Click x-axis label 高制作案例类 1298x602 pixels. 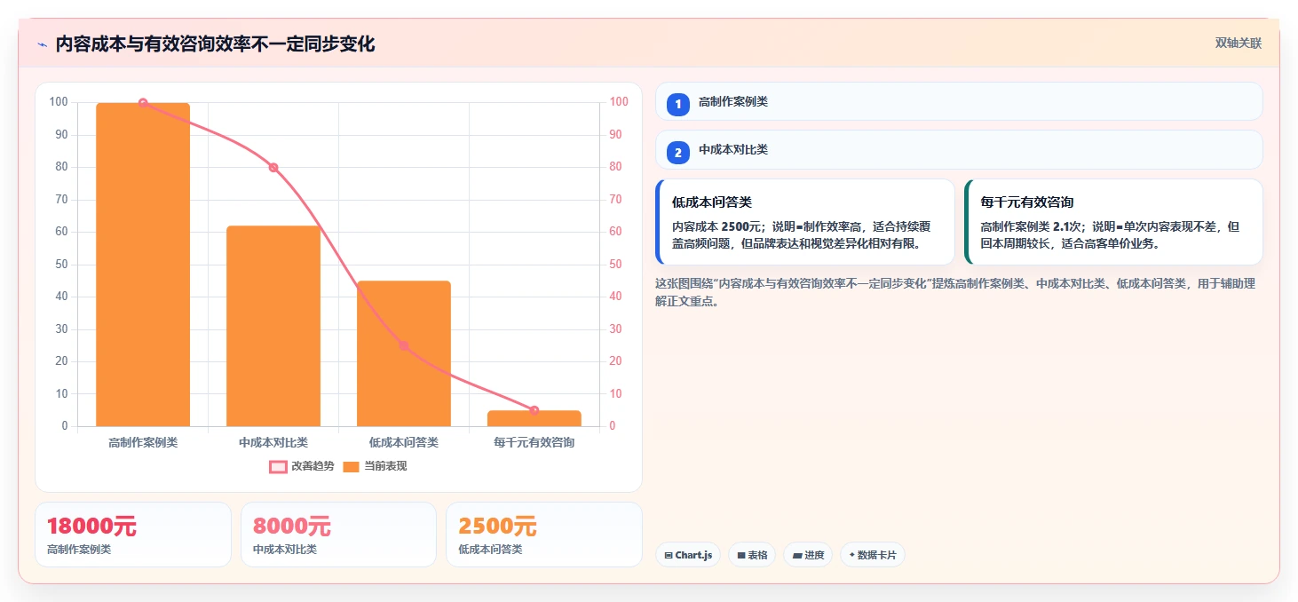pos(143,442)
